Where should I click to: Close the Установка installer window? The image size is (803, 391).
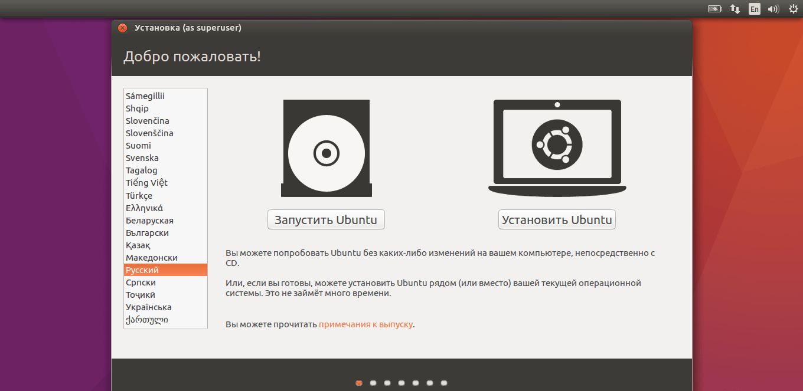tap(122, 28)
